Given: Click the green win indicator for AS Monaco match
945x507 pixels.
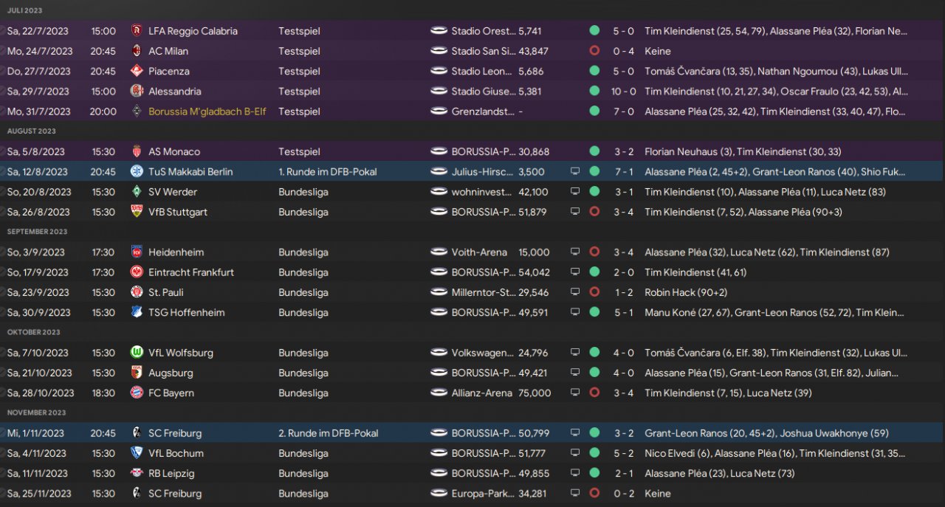Looking at the screenshot, I should pos(594,151).
